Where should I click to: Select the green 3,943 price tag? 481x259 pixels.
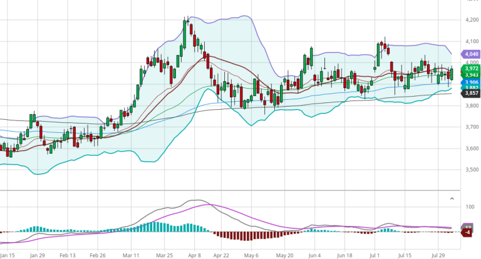coord(470,75)
